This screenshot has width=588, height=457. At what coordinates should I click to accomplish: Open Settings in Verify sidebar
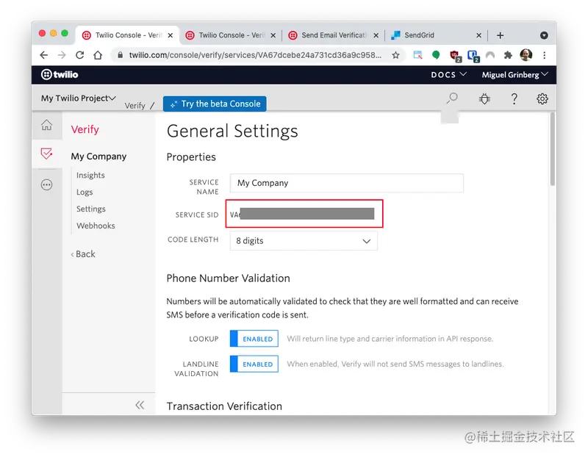click(x=90, y=209)
